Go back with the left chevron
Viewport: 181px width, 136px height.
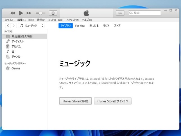coord(8,26)
